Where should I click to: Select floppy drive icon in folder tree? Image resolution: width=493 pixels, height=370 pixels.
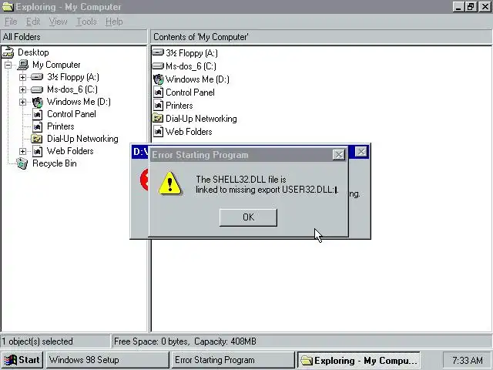tap(37, 77)
